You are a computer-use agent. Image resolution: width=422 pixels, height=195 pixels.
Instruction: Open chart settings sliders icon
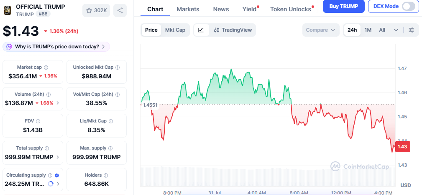411,30
